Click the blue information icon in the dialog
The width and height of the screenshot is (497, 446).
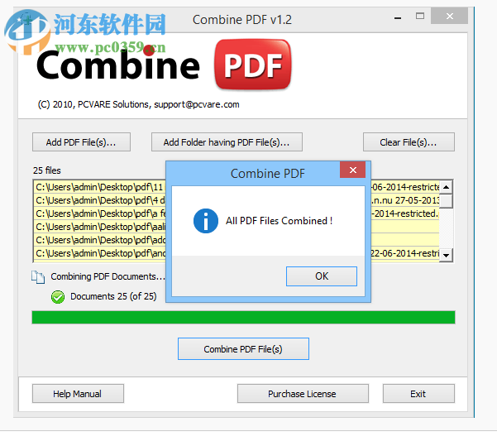(206, 221)
